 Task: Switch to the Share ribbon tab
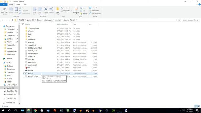[x=18, y=5]
